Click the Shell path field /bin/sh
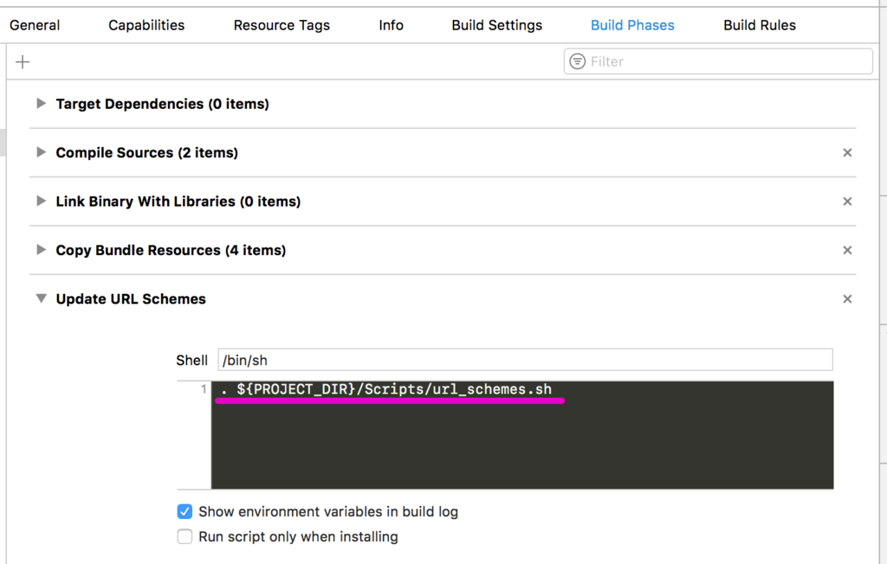Viewport: 887px width, 564px height. pos(525,360)
